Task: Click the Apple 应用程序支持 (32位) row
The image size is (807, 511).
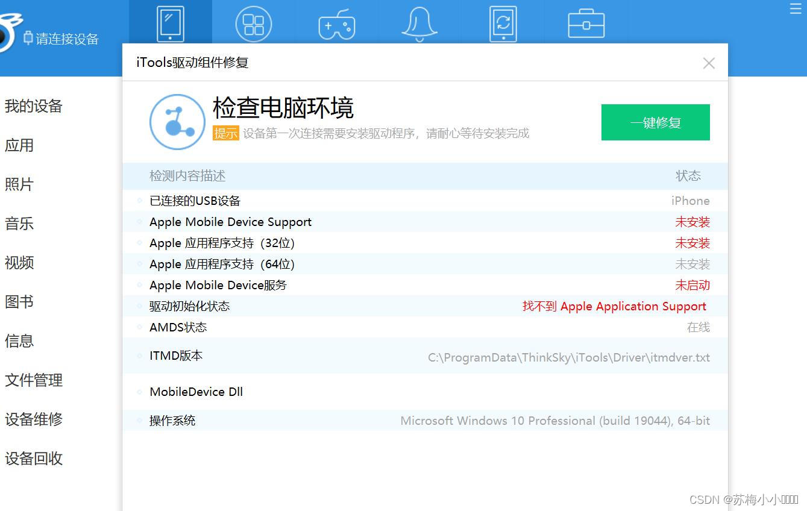Action: [x=425, y=243]
